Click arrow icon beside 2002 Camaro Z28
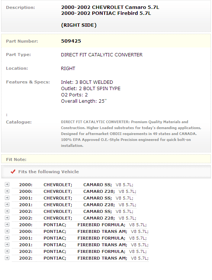 pyautogui.click(x=7, y=218)
